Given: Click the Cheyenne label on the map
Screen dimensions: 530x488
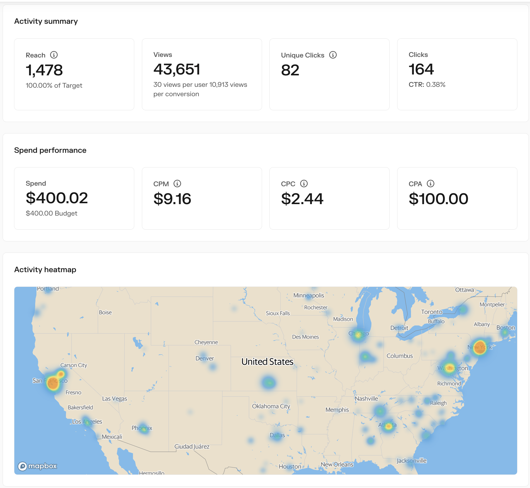Looking at the screenshot, I should [206, 342].
